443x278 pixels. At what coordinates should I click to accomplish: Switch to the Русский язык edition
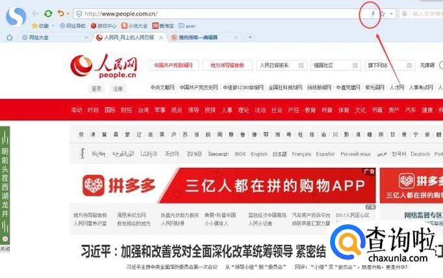[356, 154]
